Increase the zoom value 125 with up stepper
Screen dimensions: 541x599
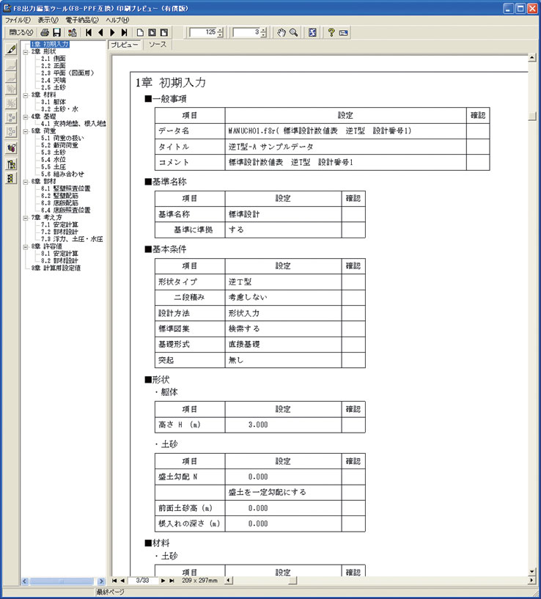[220, 30]
